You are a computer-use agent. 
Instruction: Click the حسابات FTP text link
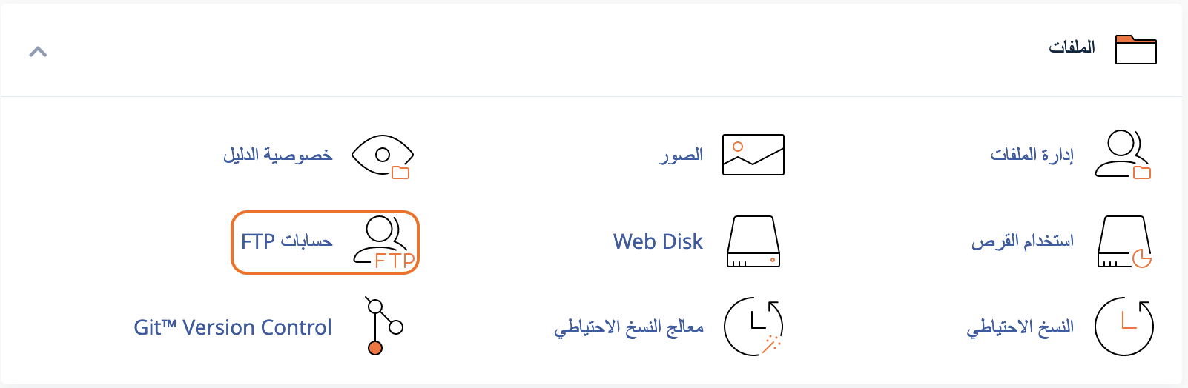(x=287, y=241)
